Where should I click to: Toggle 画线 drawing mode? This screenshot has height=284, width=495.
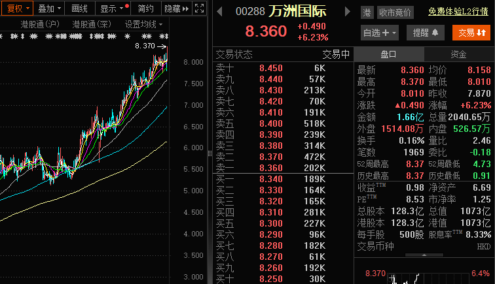click(x=79, y=8)
